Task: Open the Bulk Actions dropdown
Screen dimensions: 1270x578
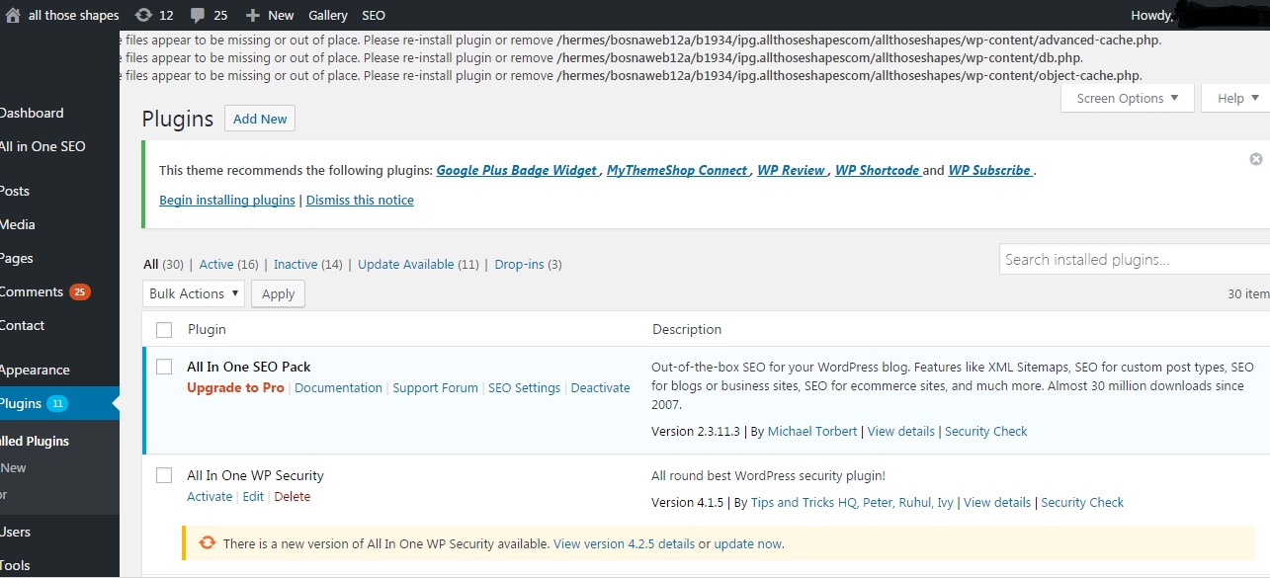Action: point(194,293)
